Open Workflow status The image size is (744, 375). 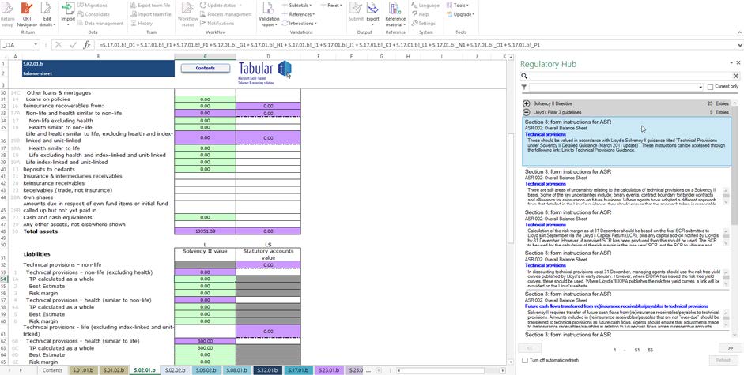click(187, 14)
